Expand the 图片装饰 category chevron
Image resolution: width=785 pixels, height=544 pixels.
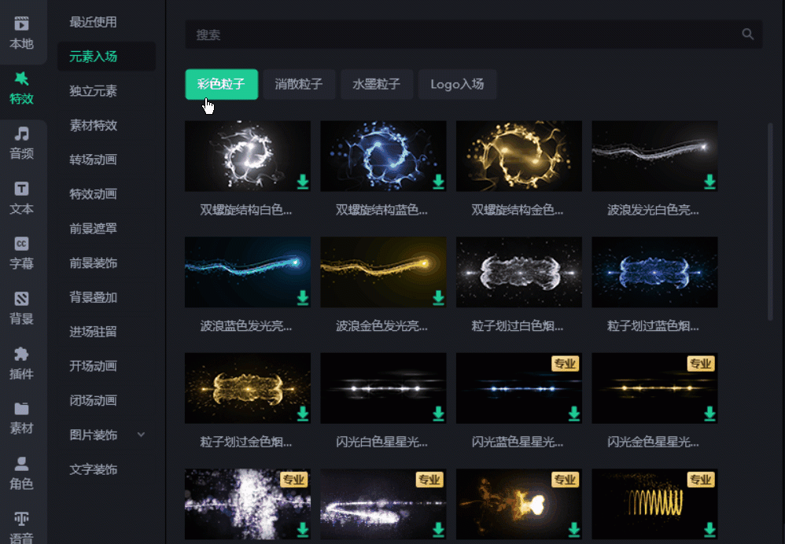141,435
